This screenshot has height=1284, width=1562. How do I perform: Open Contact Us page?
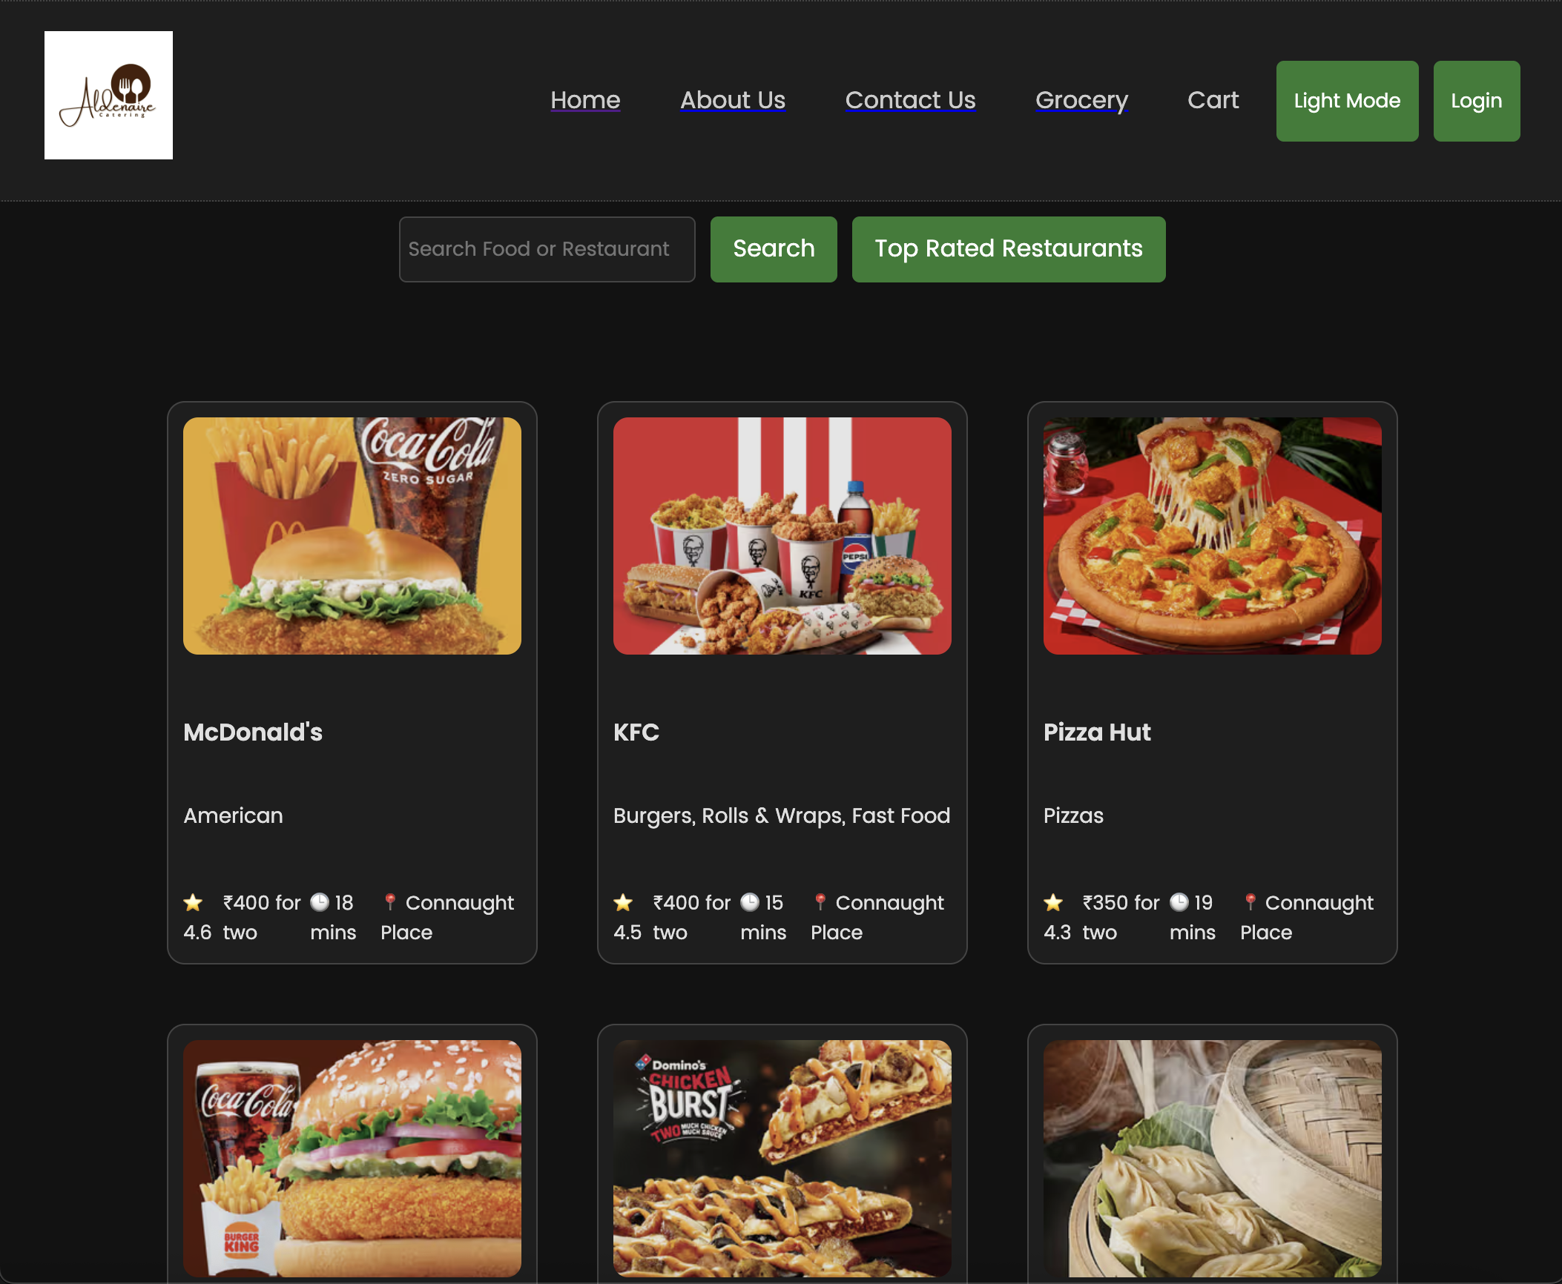click(910, 100)
